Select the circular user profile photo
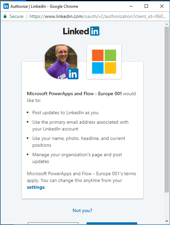The height and width of the screenshot is (225, 170). 61,62
